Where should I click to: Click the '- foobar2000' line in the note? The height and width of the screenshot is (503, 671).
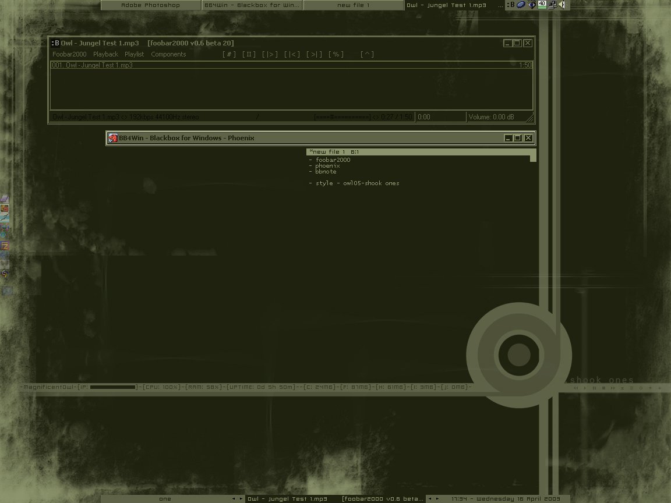tap(330, 160)
